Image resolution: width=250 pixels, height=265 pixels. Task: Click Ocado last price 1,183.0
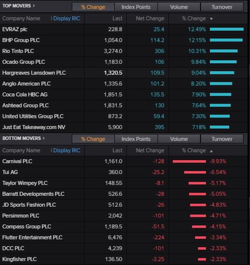coord(113,62)
